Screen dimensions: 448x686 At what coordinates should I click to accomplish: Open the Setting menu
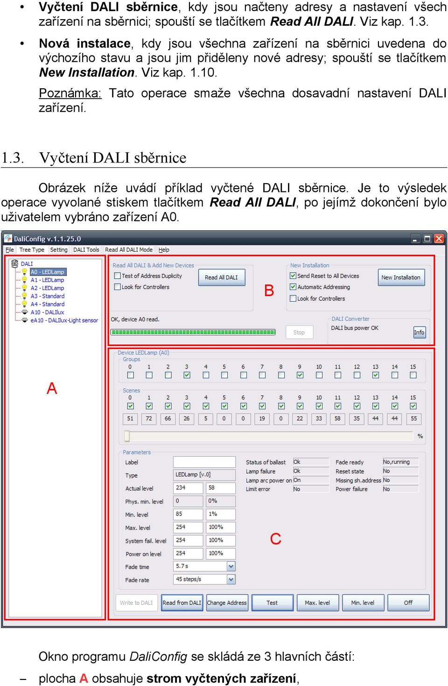click(59, 250)
